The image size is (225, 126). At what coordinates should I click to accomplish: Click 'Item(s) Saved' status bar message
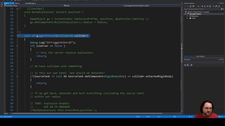click(x=7, y=117)
